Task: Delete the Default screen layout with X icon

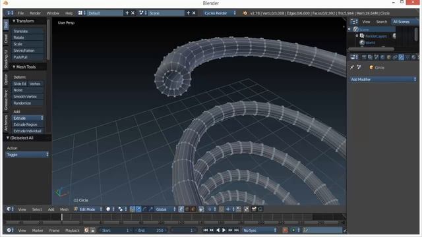Action: click(x=133, y=13)
